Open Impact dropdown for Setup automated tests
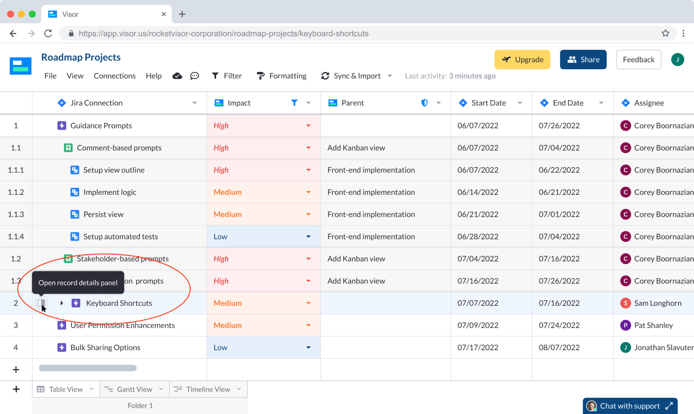Viewport: 694px width, 414px height. (x=308, y=236)
